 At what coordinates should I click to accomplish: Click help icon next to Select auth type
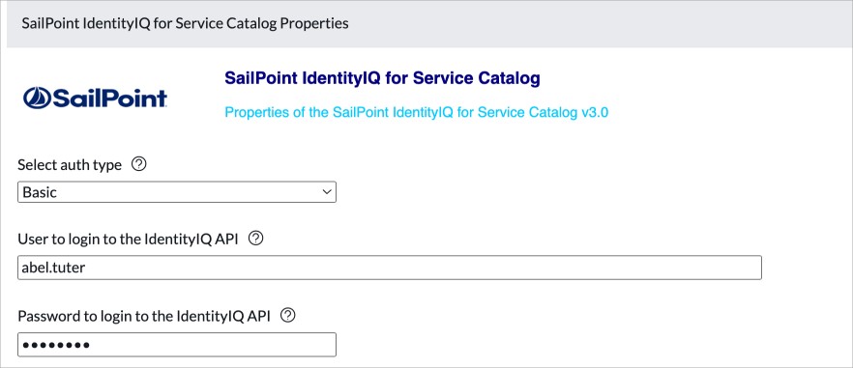139,164
